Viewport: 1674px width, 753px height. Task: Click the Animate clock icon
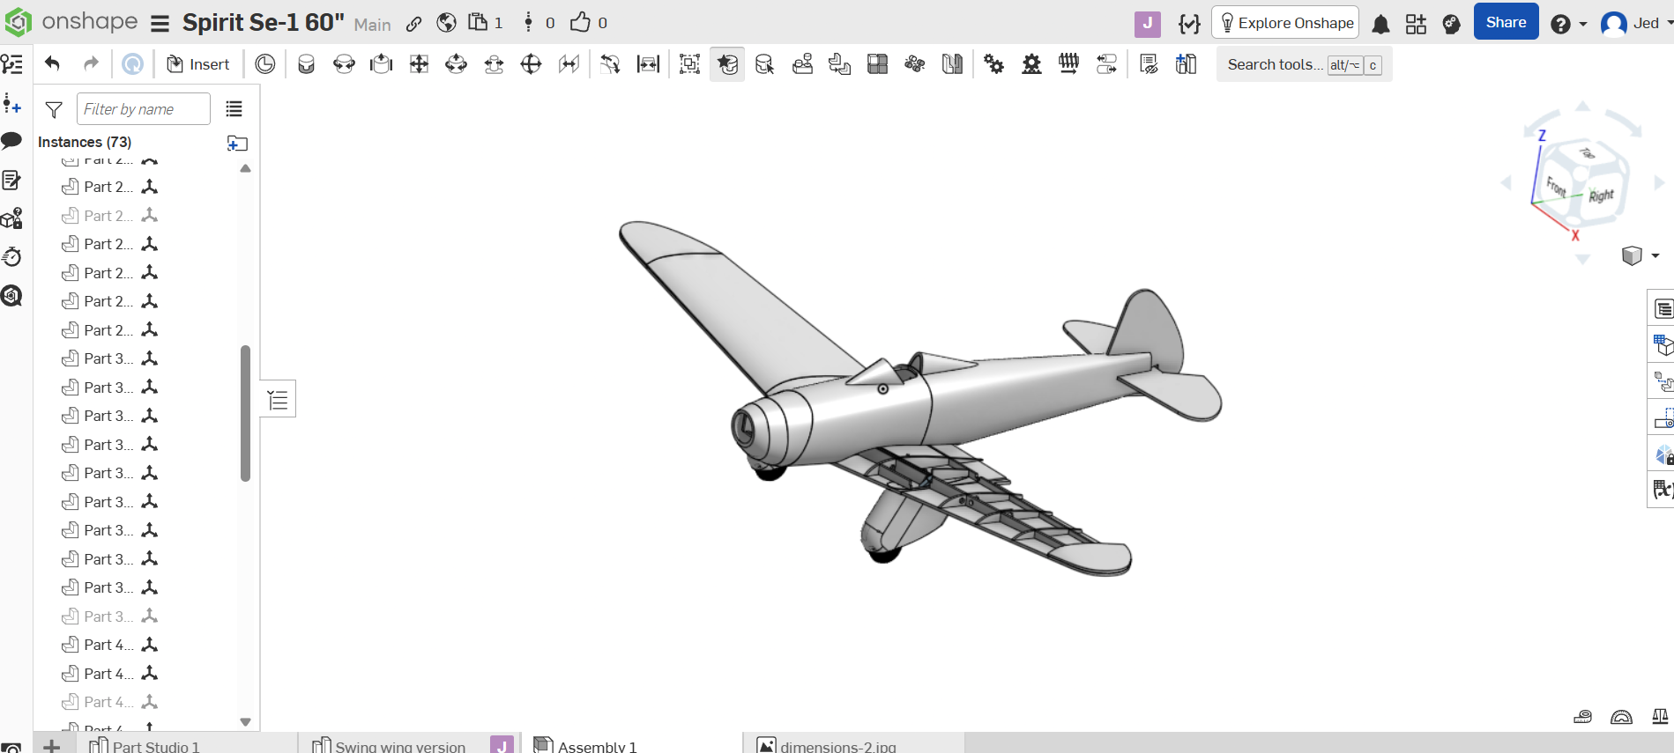click(265, 64)
